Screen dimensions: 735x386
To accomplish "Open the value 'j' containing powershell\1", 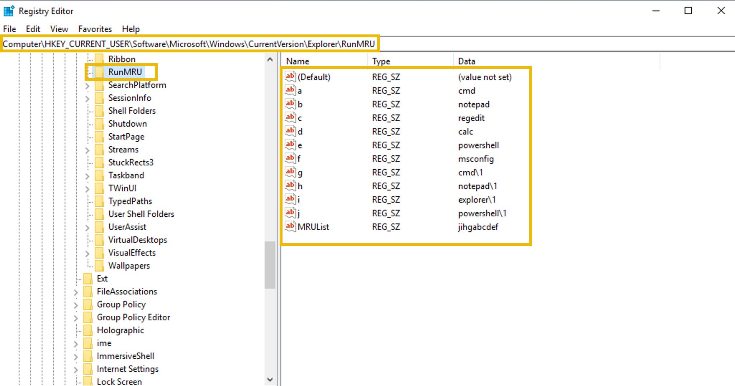I will point(299,213).
